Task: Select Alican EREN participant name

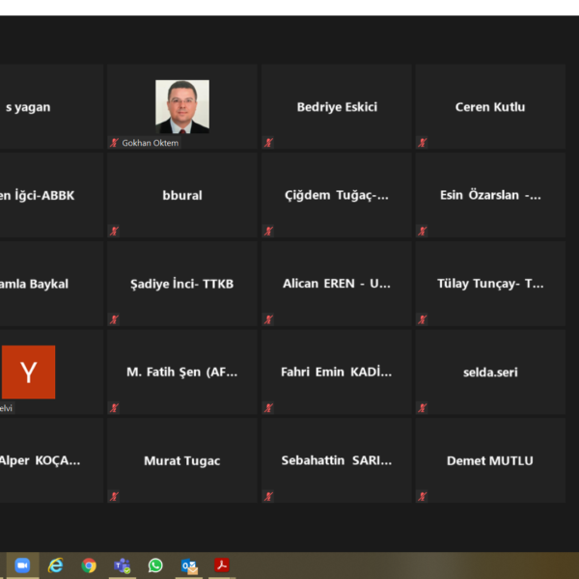Action: [337, 284]
